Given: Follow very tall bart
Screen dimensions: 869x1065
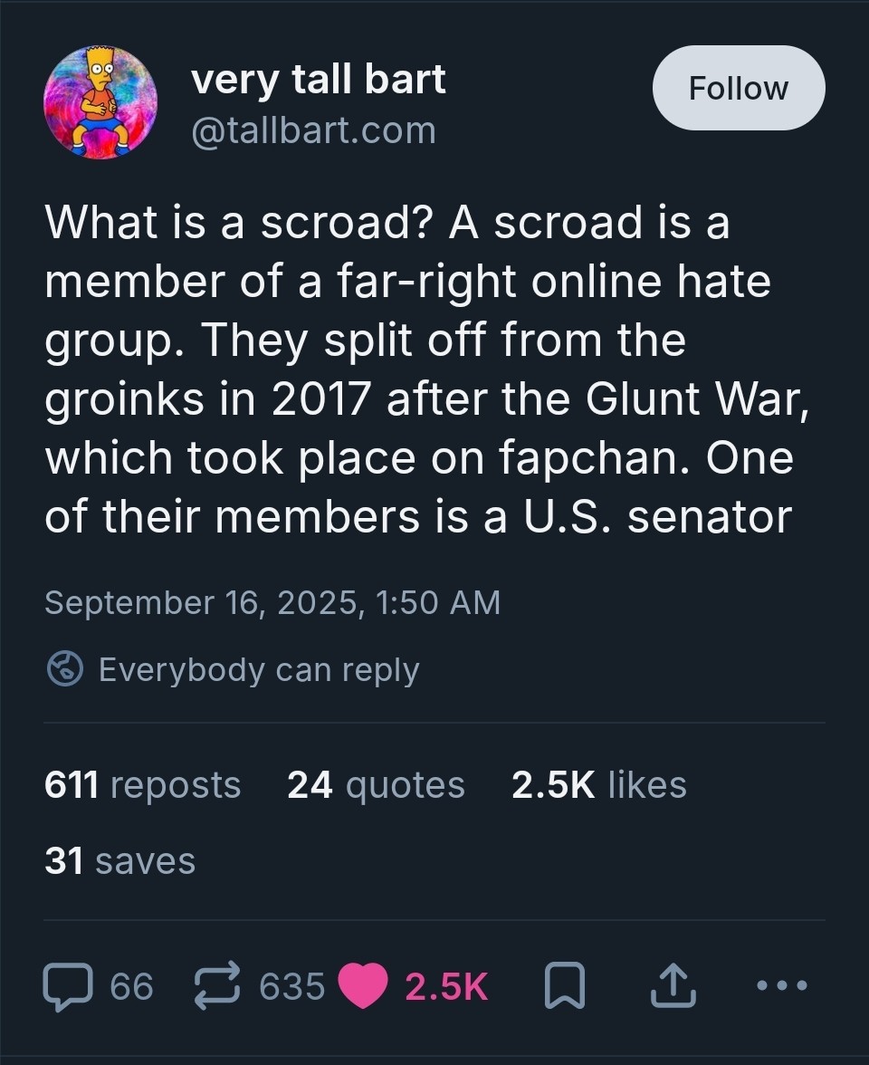Looking at the screenshot, I should 738,88.
